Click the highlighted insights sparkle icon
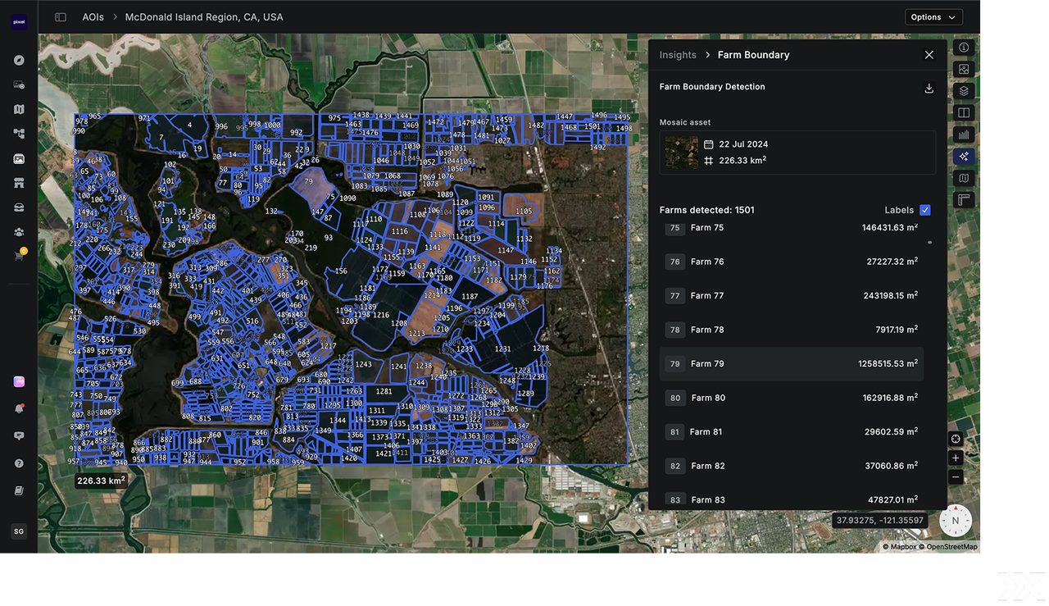Viewport: 1049px width, 606px height. [x=964, y=157]
